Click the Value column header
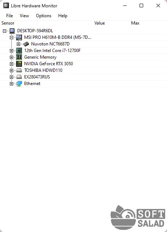 coord(100,23)
